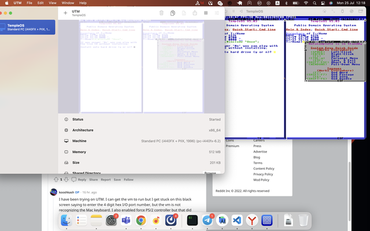Open the Mod Policy link
Viewport: 370px width, 231px height.
261,180
